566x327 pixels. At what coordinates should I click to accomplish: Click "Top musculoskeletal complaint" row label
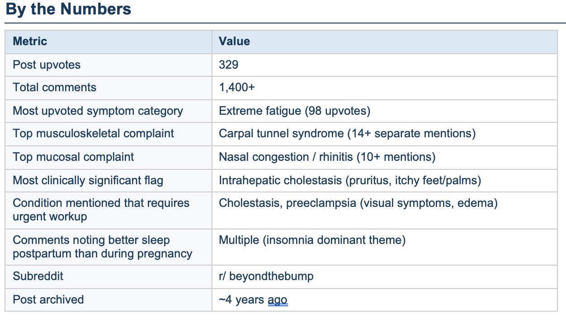(x=93, y=134)
